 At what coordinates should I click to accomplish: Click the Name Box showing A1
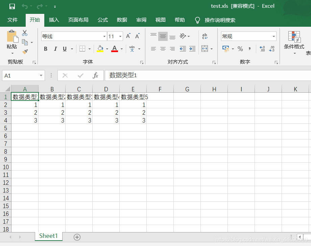click(20, 75)
